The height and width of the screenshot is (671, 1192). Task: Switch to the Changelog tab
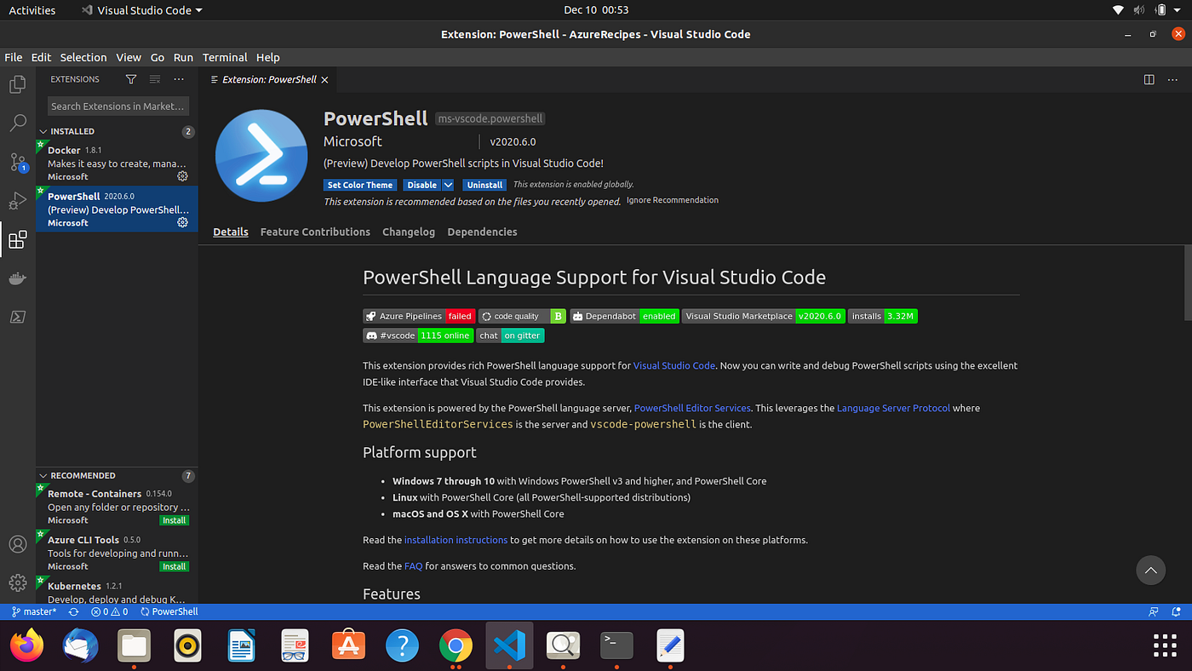coord(409,232)
